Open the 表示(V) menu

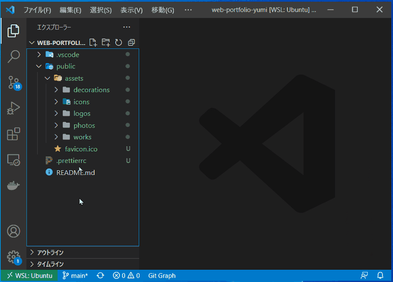pos(132,10)
